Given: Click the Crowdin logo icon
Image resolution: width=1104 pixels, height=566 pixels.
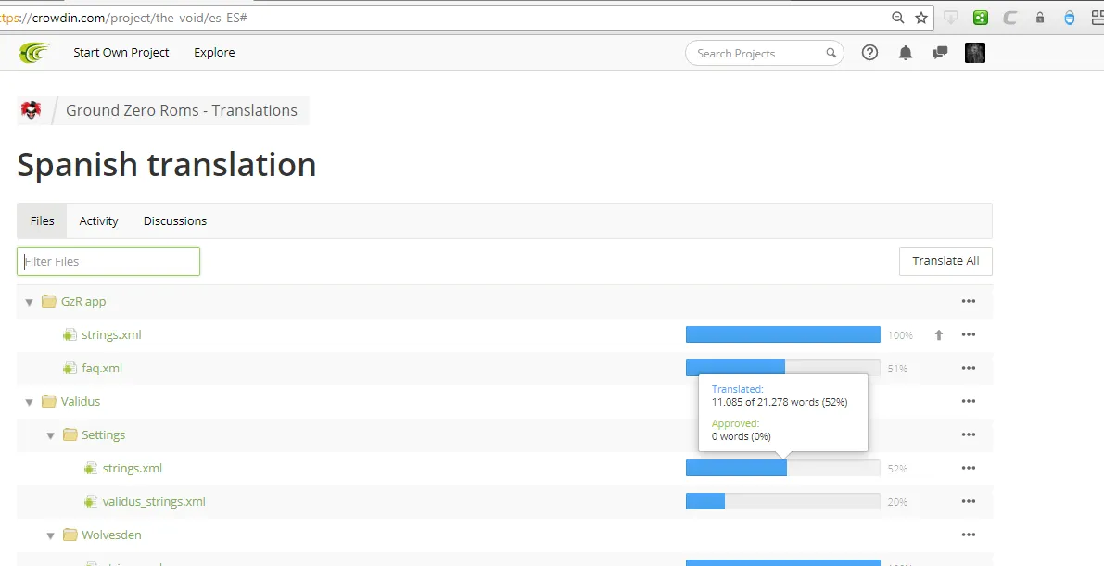Looking at the screenshot, I should tap(34, 53).
